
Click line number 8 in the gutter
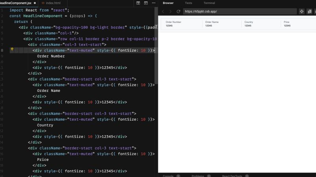2,50
